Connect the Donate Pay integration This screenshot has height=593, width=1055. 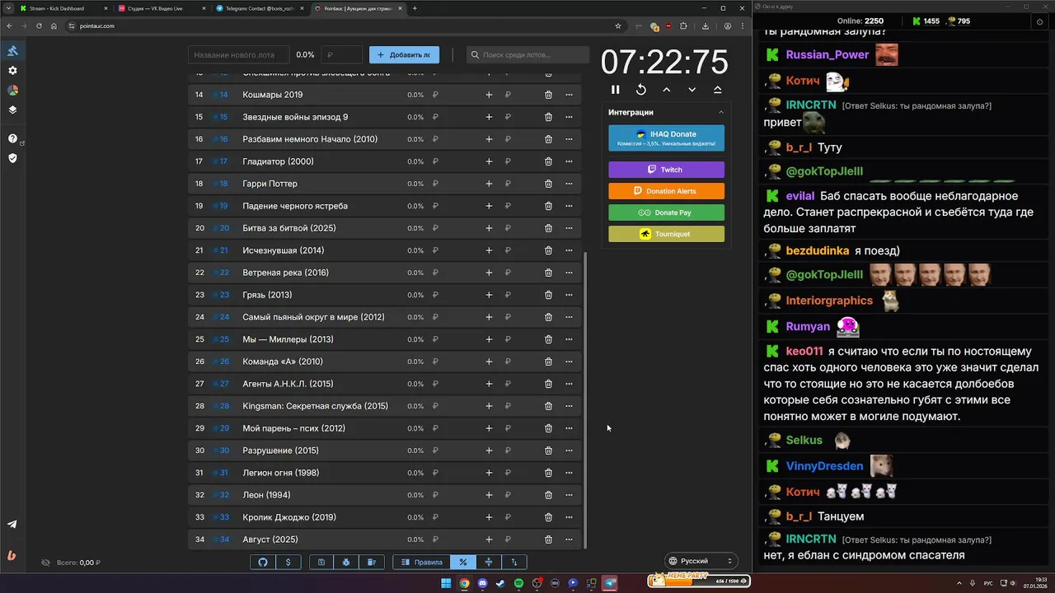(x=666, y=212)
